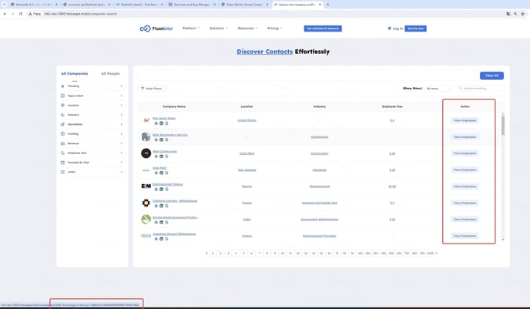
Task: Click the Funding dollar icon
Action: (x=62, y=133)
